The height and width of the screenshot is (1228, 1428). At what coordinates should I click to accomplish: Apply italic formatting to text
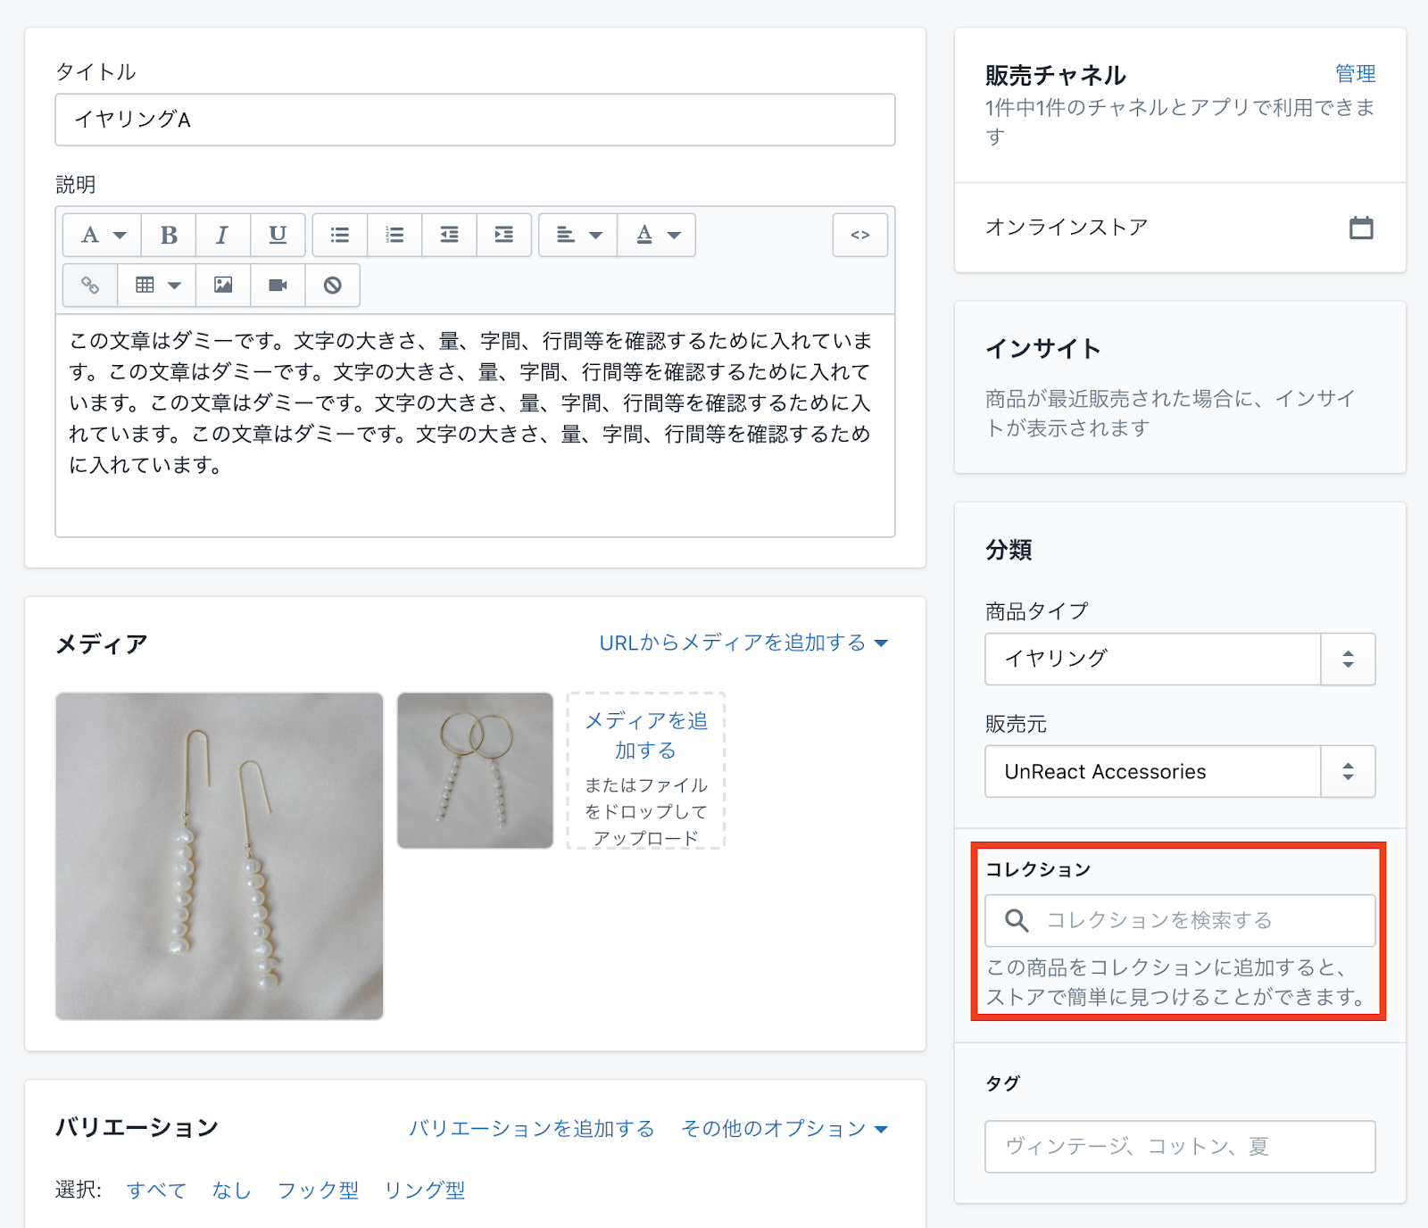coord(223,236)
